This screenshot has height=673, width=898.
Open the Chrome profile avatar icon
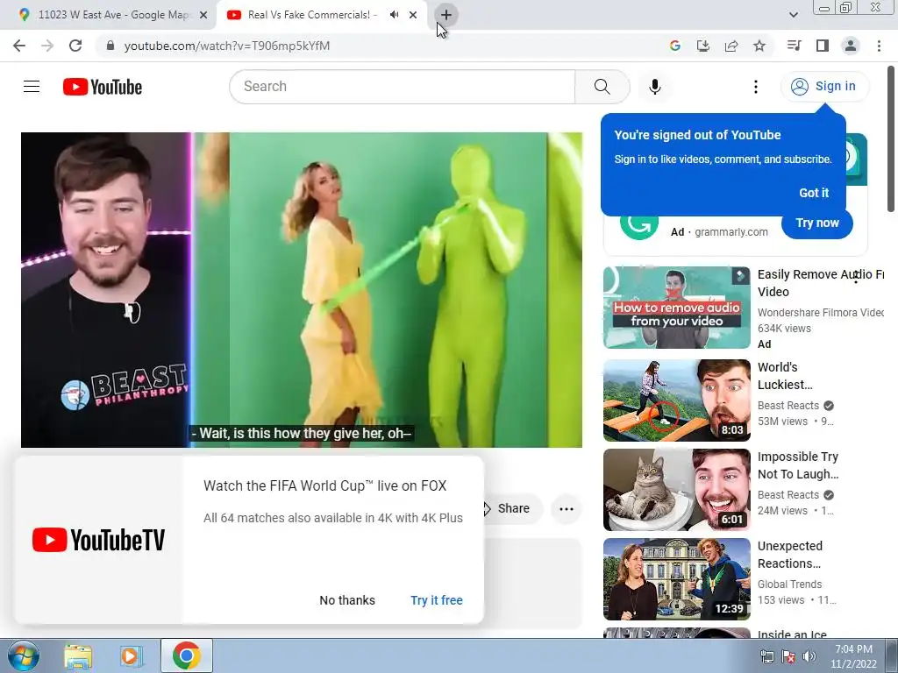tap(851, 46)
